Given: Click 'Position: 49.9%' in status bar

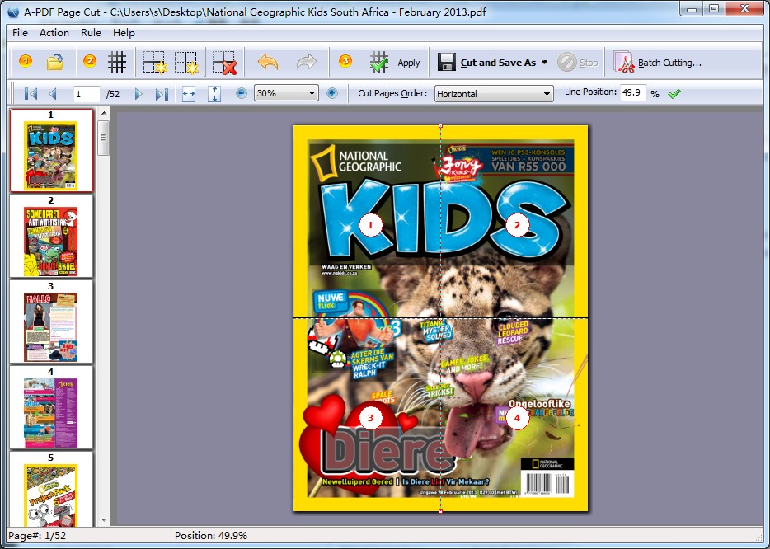Looking at the screenshot, I should pos(211,535).
